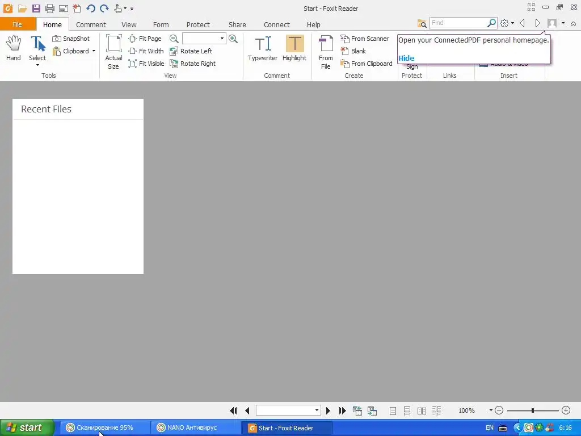Click the Redo arrow icon

click(x=104, y=8)
